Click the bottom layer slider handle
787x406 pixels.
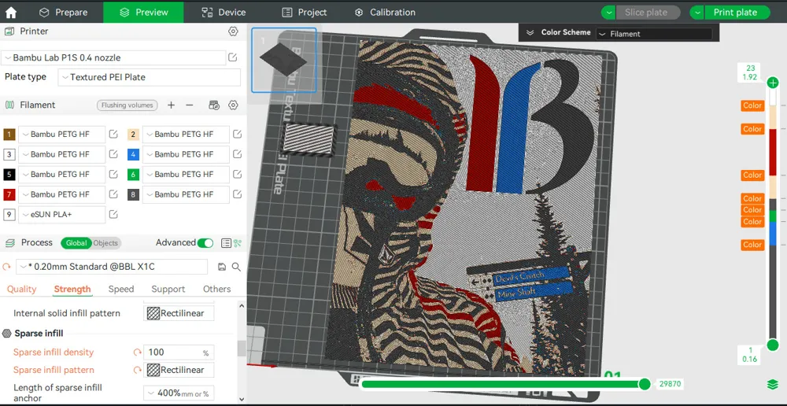(x=773, y=345)
